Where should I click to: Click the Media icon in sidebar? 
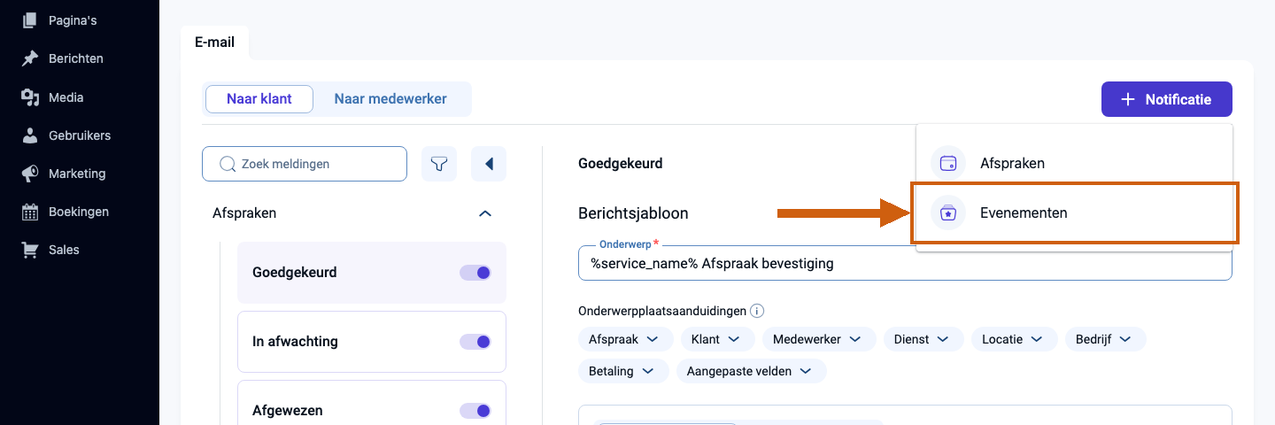(30, 97)
